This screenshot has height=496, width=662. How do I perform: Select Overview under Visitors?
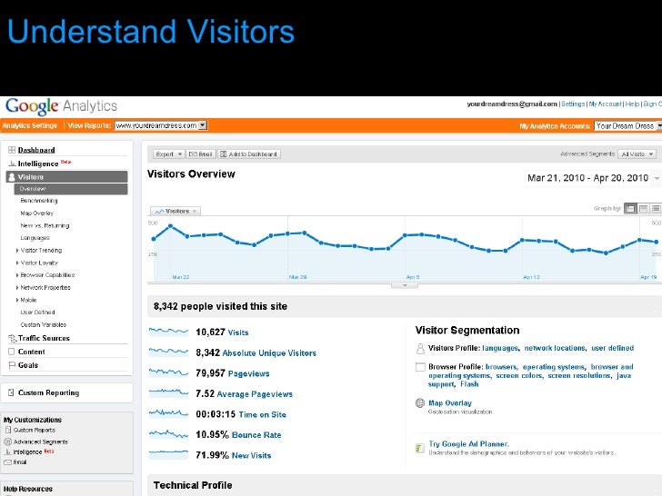(x=71, y=189)
